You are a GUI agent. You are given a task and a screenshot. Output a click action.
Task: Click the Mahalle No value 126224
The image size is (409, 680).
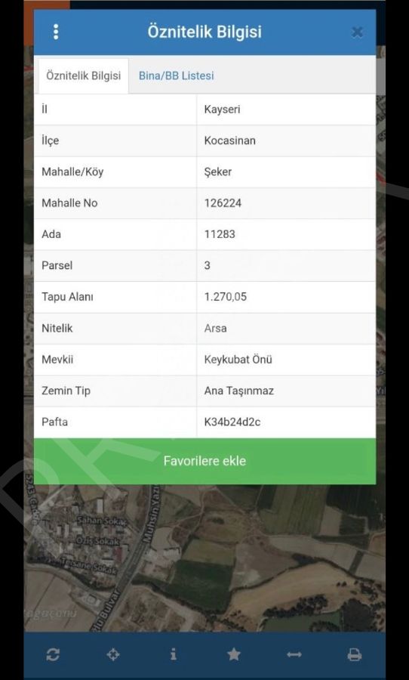tap(223, 203)
